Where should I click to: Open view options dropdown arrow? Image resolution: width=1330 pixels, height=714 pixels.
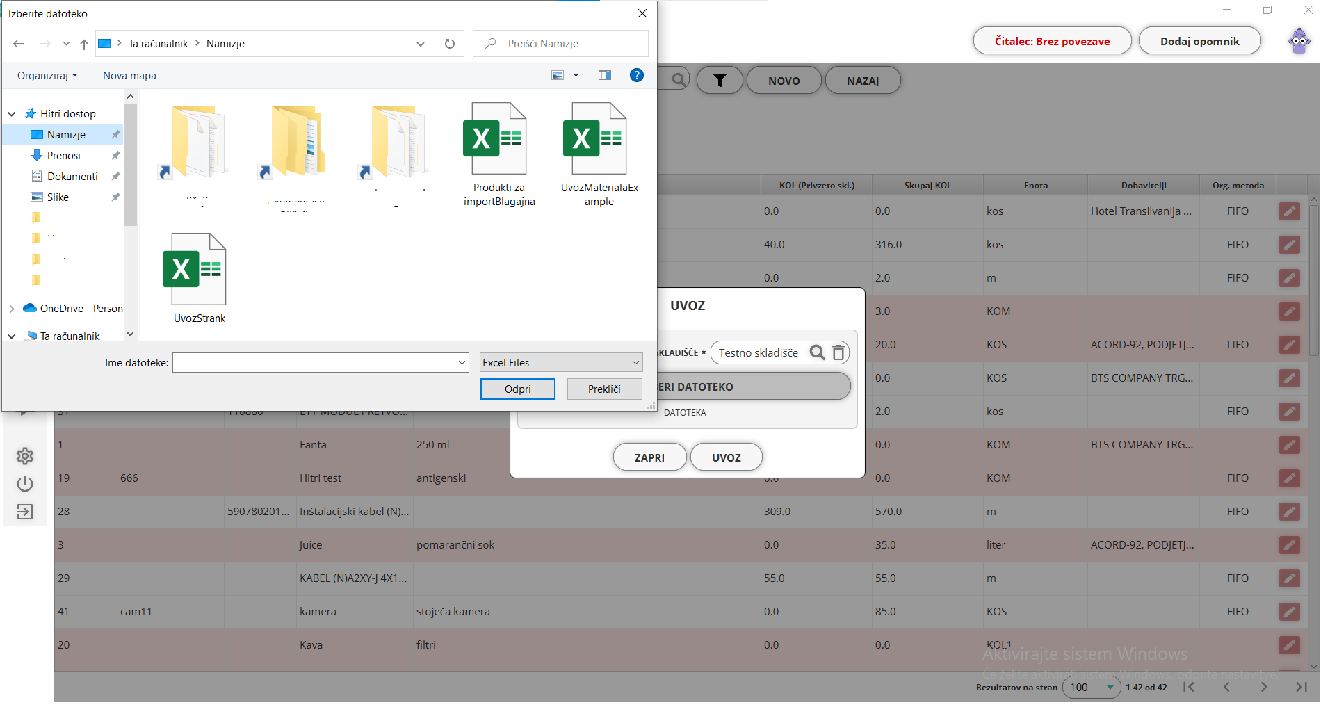(576, 75)
